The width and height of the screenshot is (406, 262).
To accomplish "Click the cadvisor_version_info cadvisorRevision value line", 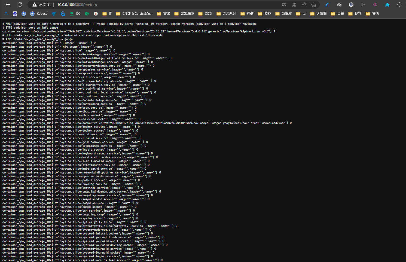I will [x=139, y=31].
